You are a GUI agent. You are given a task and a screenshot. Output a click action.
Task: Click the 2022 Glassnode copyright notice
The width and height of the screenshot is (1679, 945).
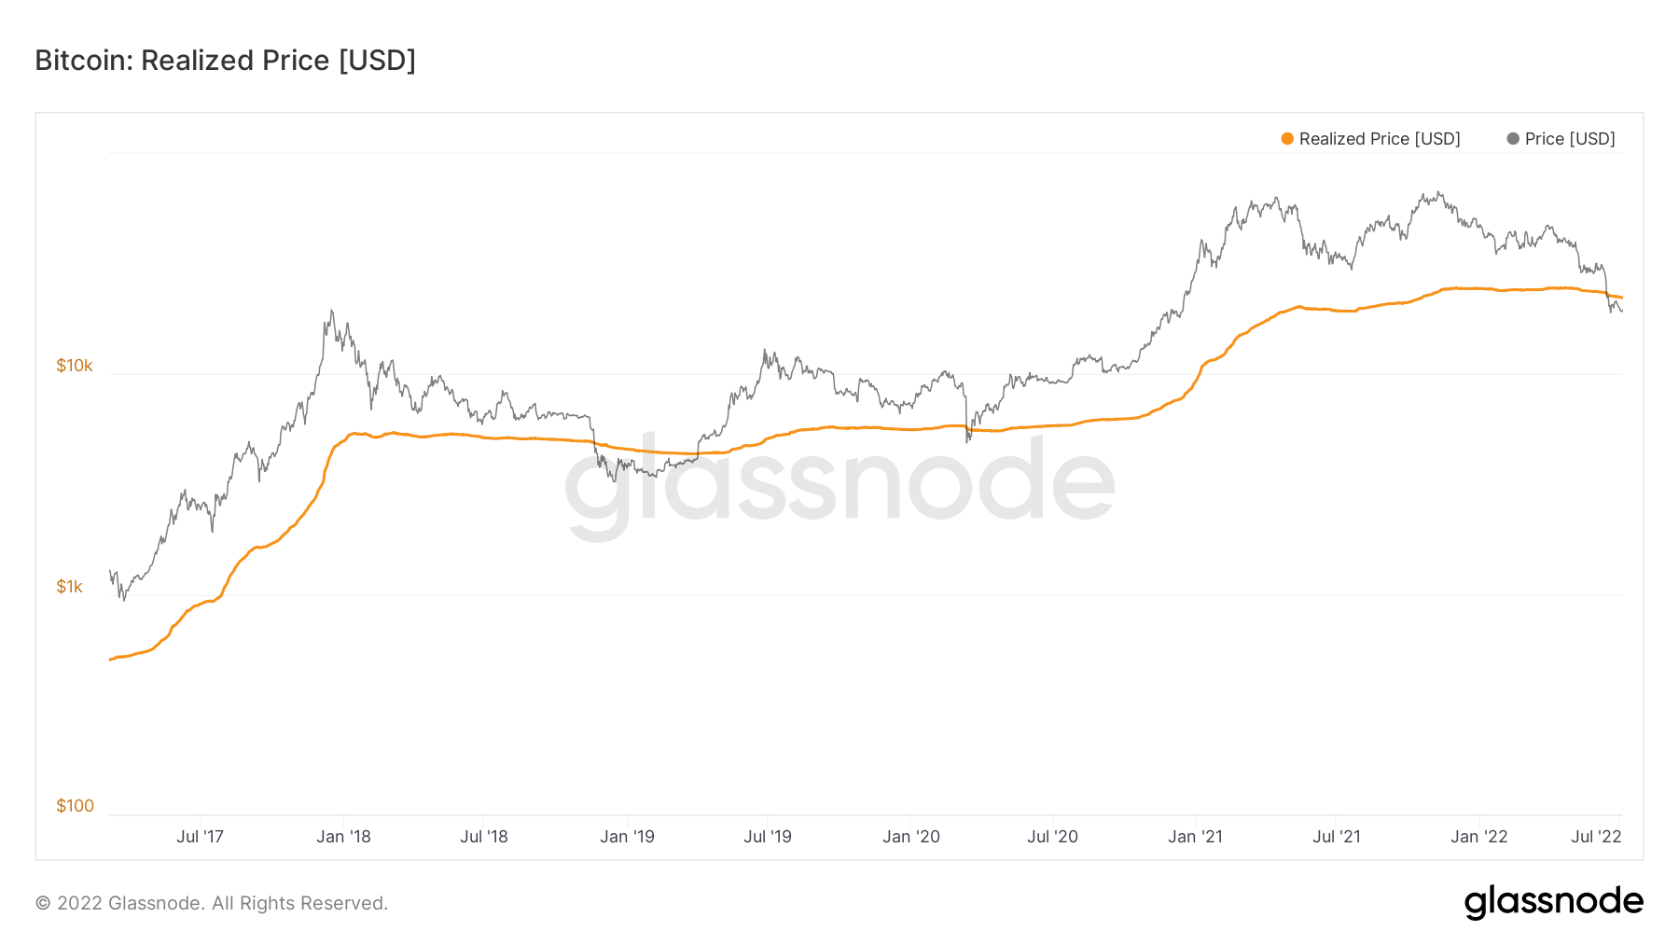[212, 903]
